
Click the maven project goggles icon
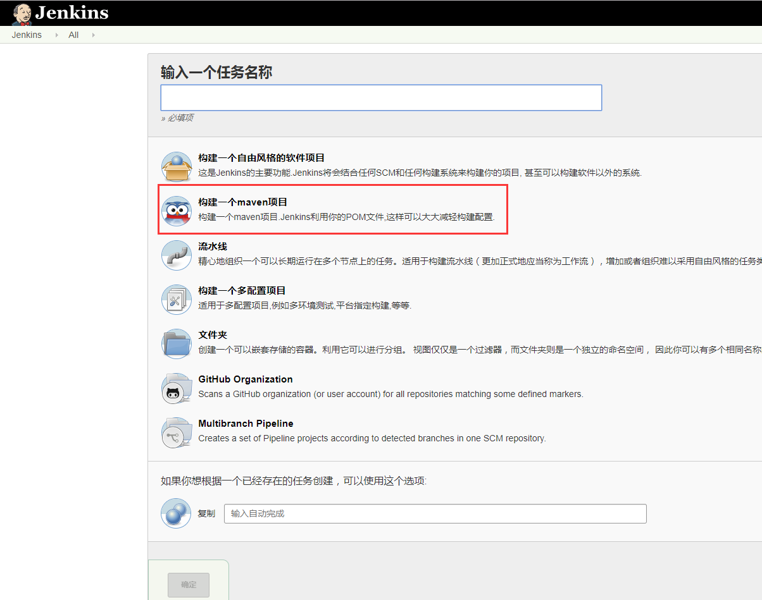click(x=177, y=211)
